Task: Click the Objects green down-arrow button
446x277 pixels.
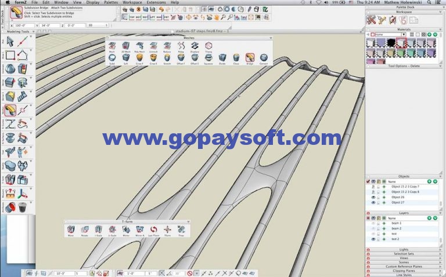Action: 435,181
